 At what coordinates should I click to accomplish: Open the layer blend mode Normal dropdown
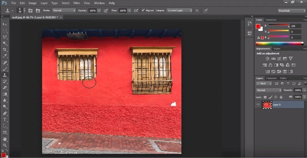269,90
